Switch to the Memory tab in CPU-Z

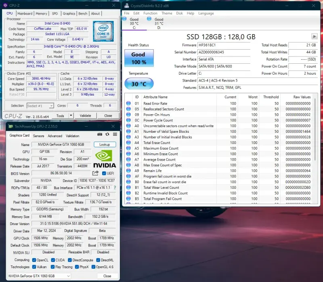click(x=42, y=14)
